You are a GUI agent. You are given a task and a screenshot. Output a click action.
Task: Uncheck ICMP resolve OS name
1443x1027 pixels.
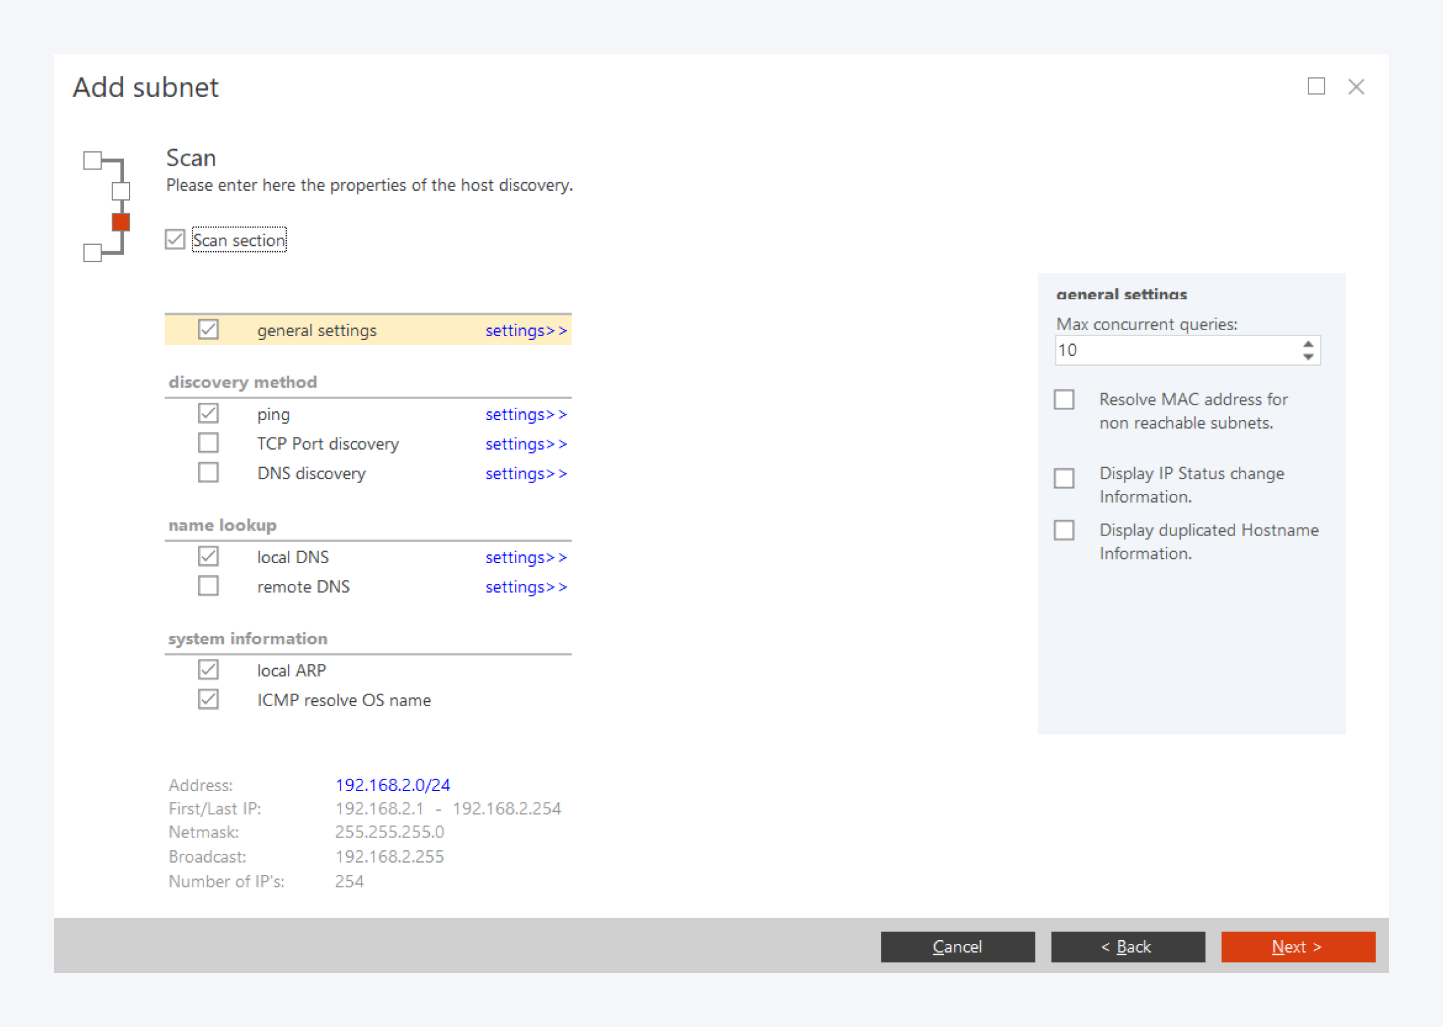click(208, 699)
